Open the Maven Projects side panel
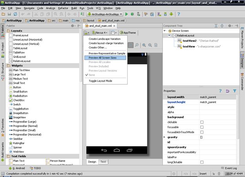The width and height of the screenshot is (245, 177). click(242, 38)
